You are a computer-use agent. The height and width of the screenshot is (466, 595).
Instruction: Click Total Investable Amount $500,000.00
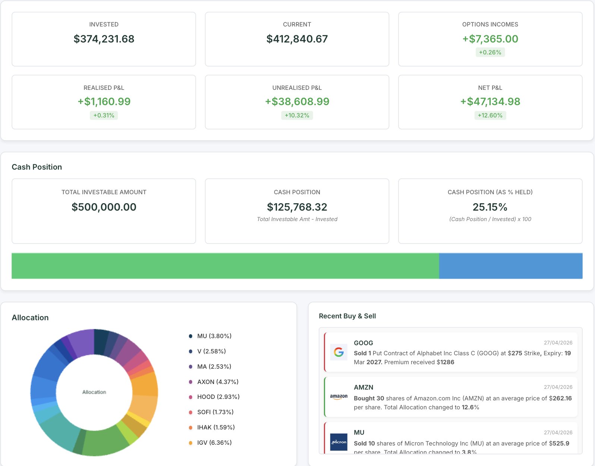[x=104, y=207]
